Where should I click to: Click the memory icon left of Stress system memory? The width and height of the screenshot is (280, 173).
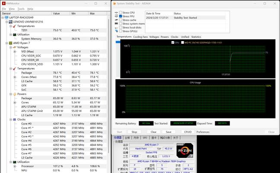pyautogui.click(x=116, y=24)
